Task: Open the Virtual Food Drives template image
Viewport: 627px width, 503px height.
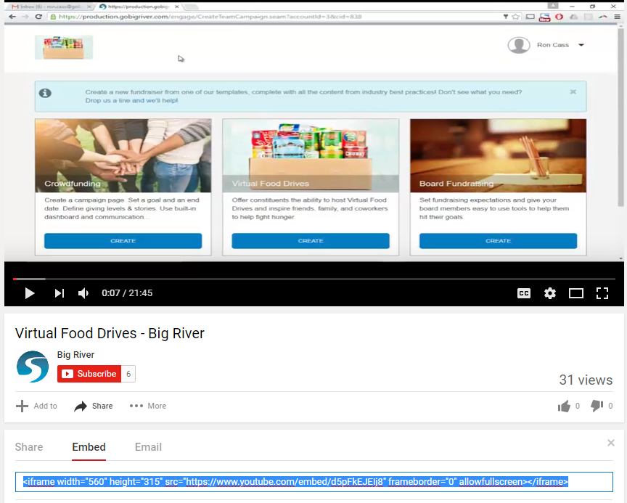Action: 311,155
